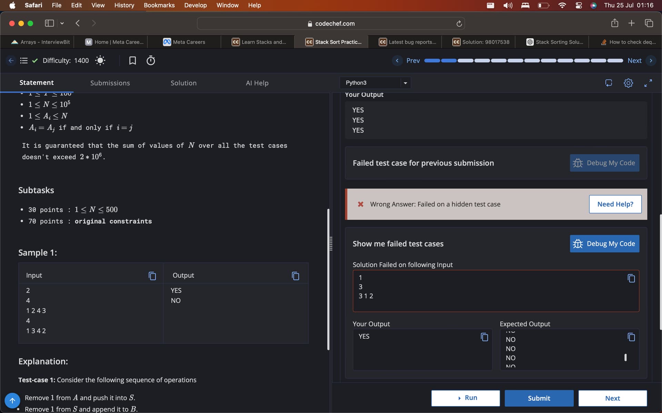Click the Need Help? button
This screenshot has height=413, width=662.
pyautogui.click(x=615, y=204)
